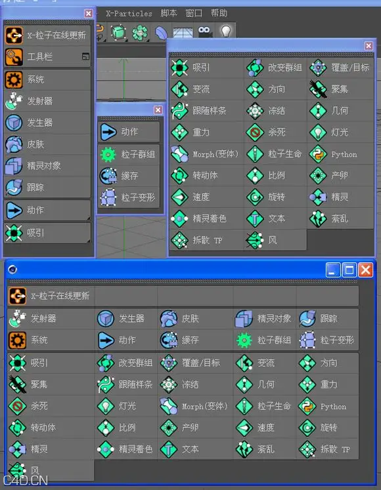Select 聚集 in bottom window
This screenshot has height=490, width=381.
point(51,384)
